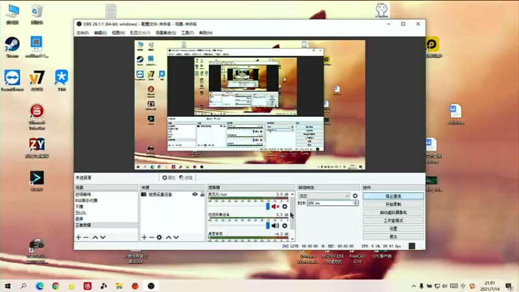Open the Windows Start menu
Screen dimensions: 519x292
point(8,286)
